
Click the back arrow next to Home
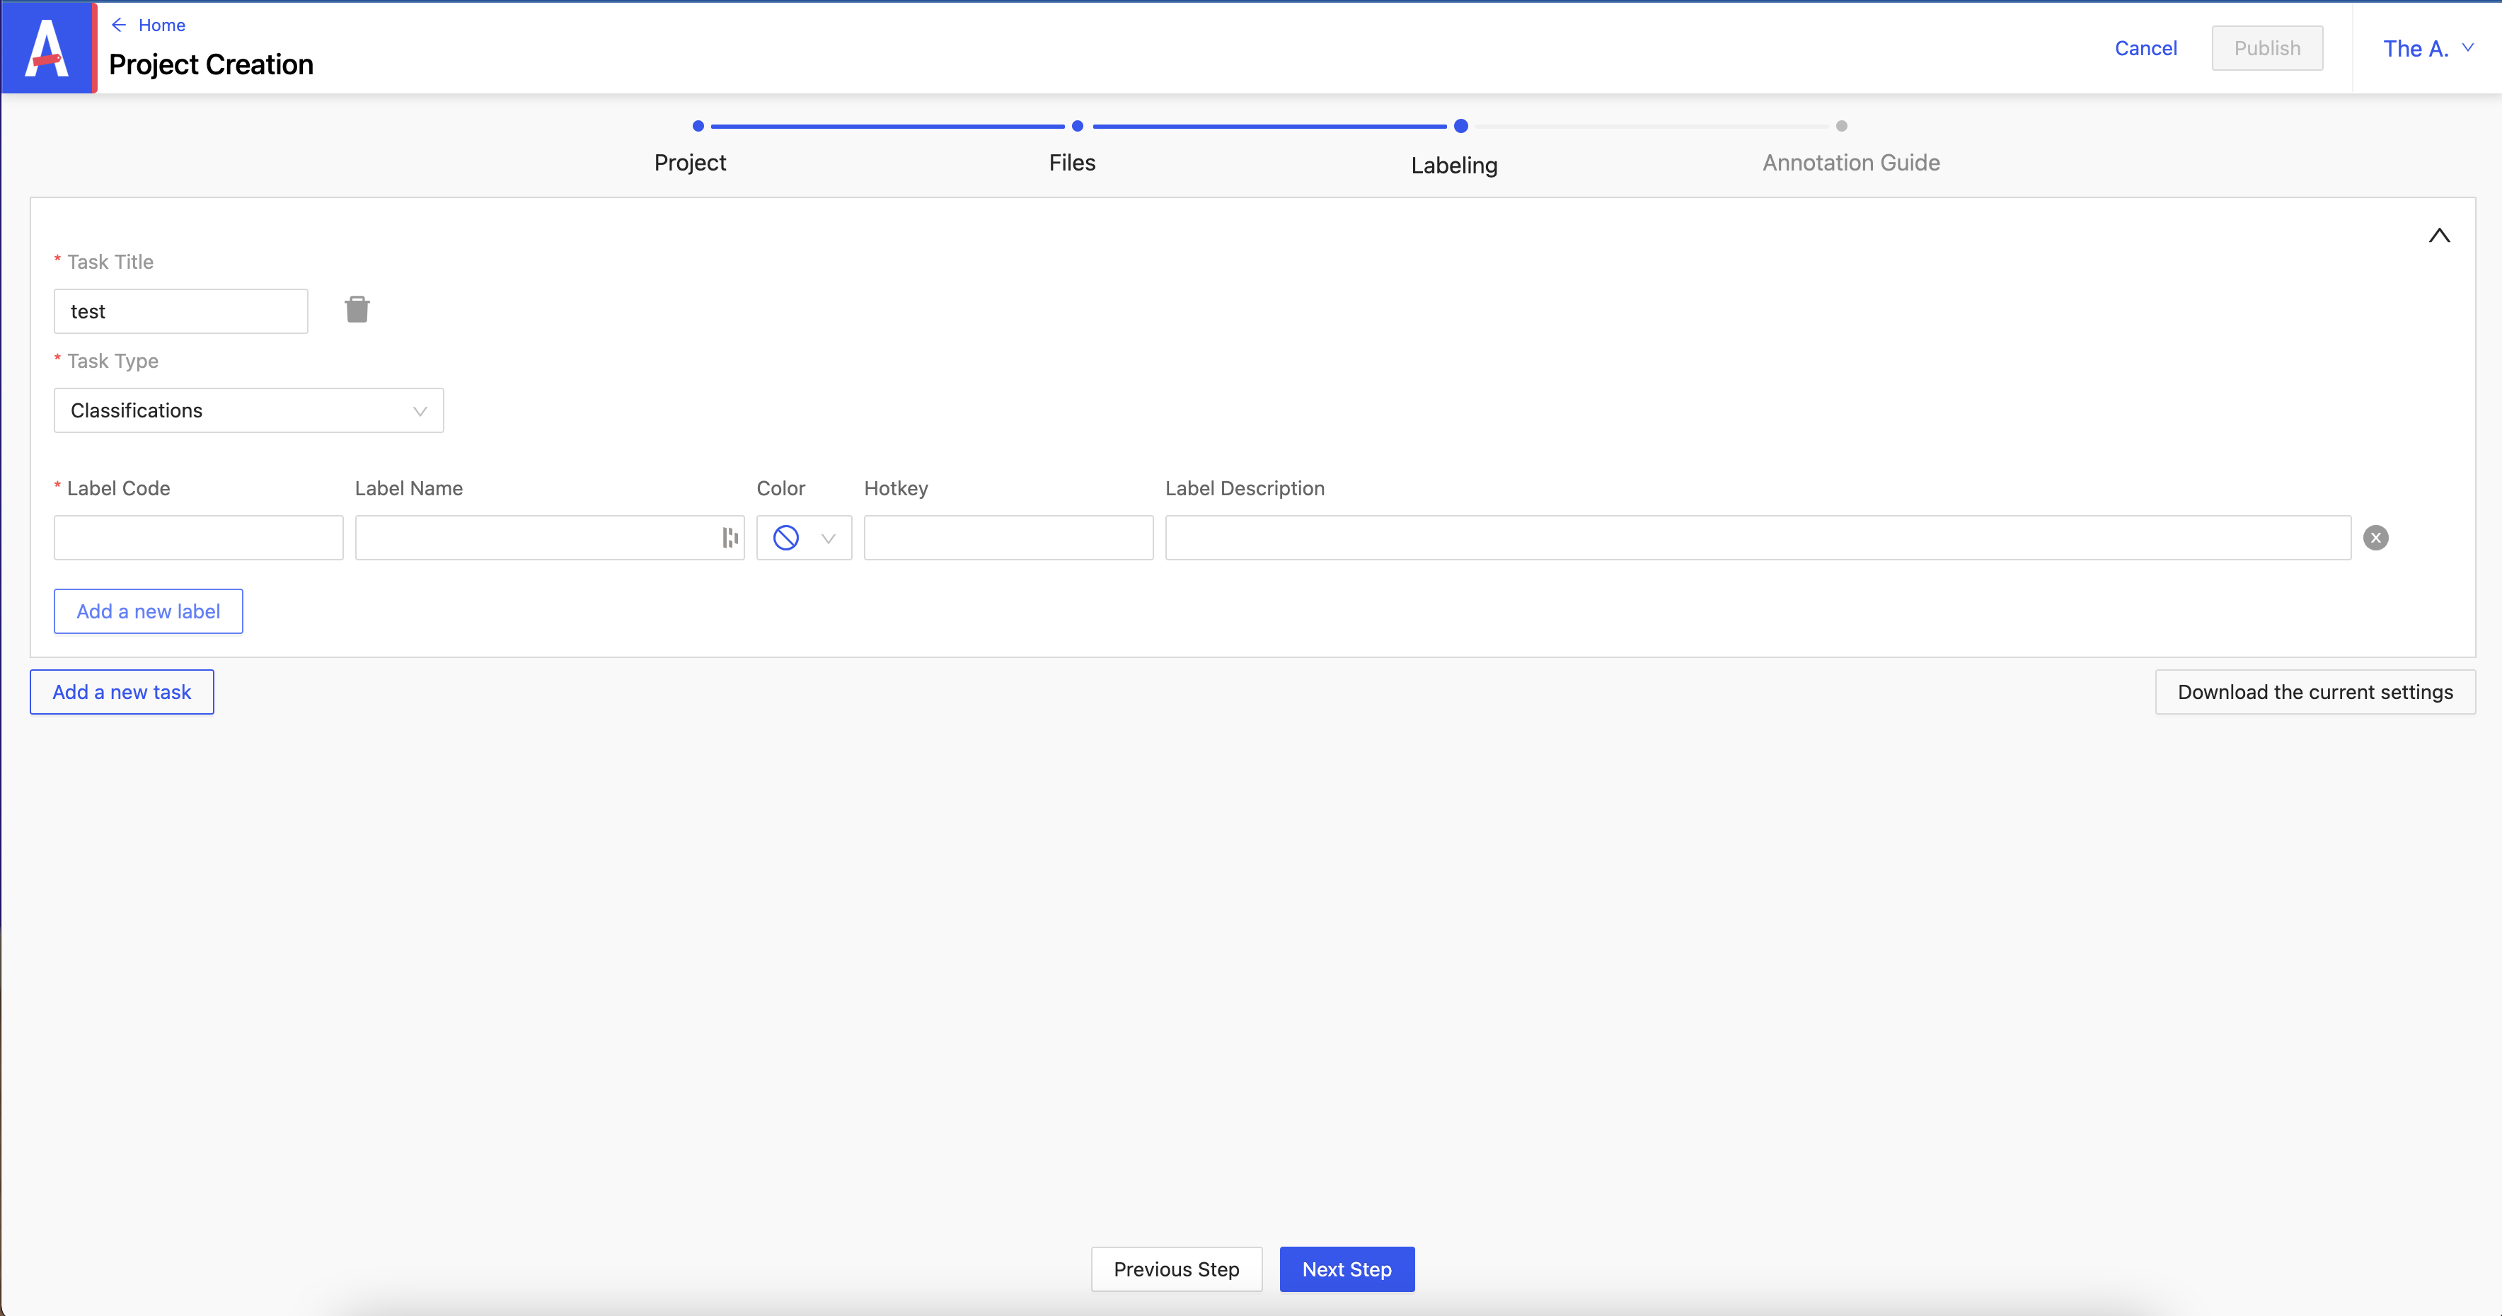tap(118, 25)
